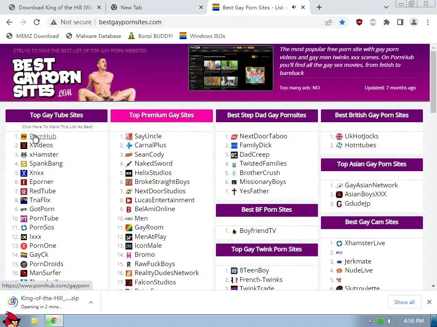437x327 pixels.
Task: Click the YesFather cross favicon
Action: click(x=234, y=191)
